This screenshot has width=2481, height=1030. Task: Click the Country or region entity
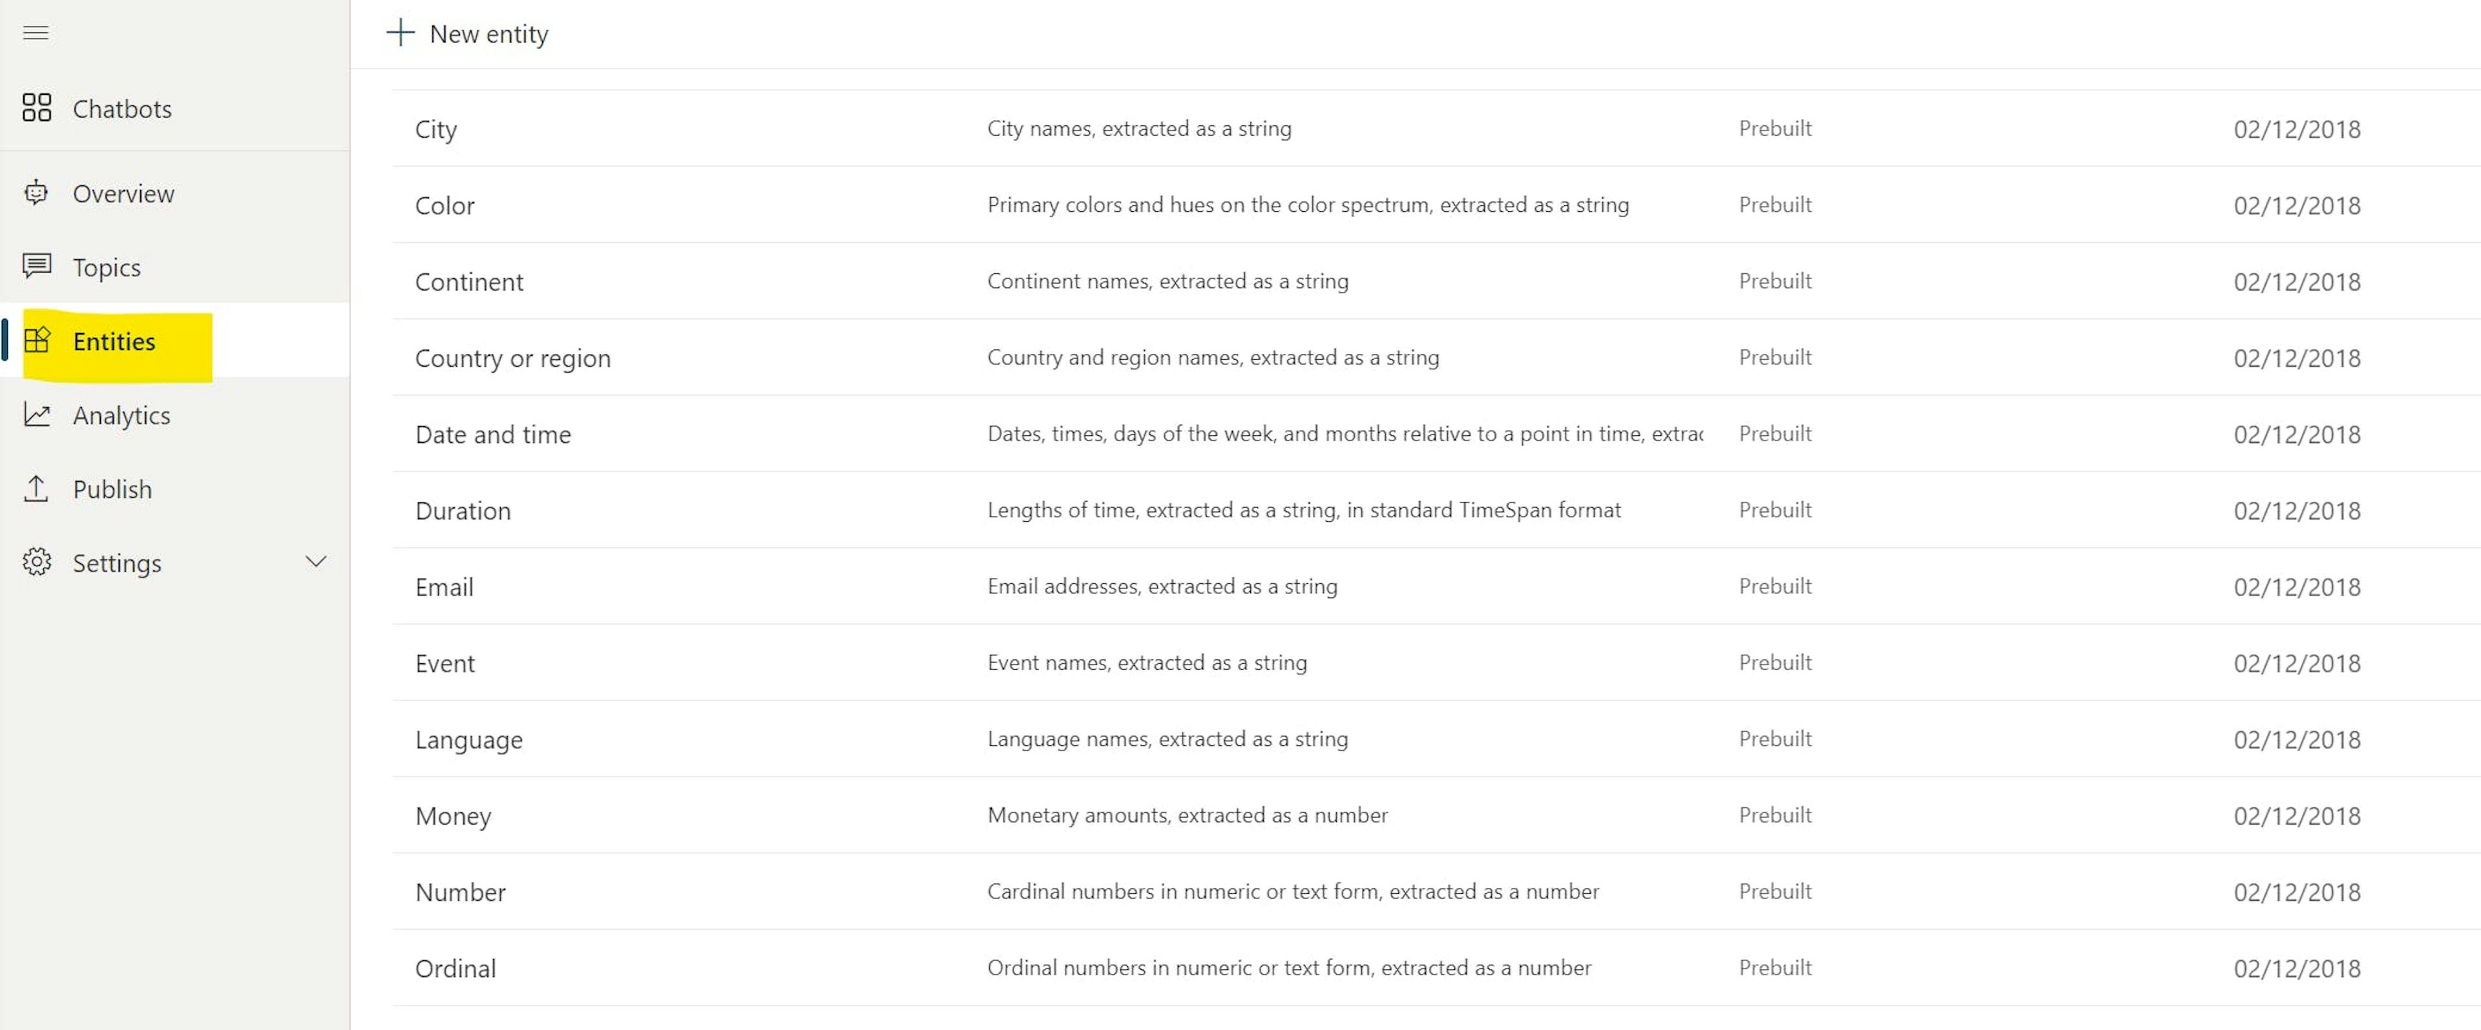514,359
